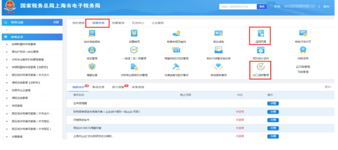
Task: Expand the 套餐业务 sidebar section
Action: coord(32,37)
